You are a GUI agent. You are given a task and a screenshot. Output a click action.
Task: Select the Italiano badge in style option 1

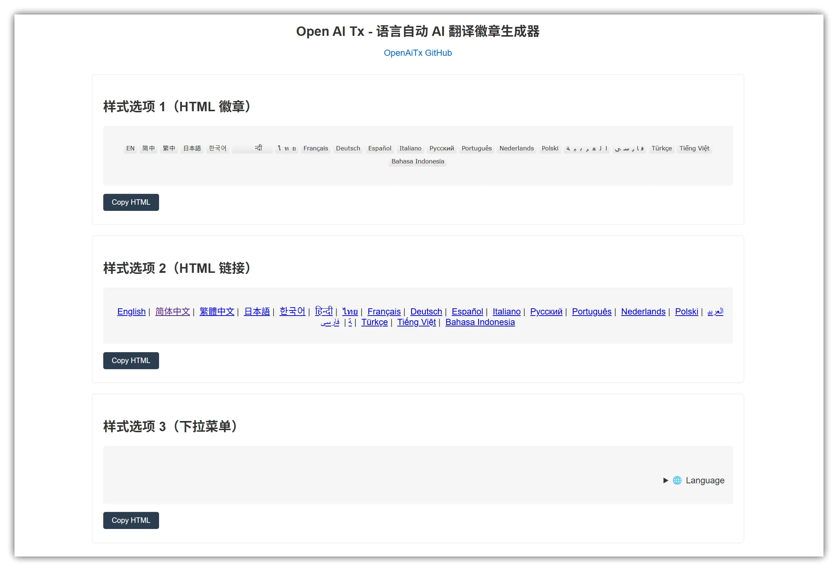point(410,148)
